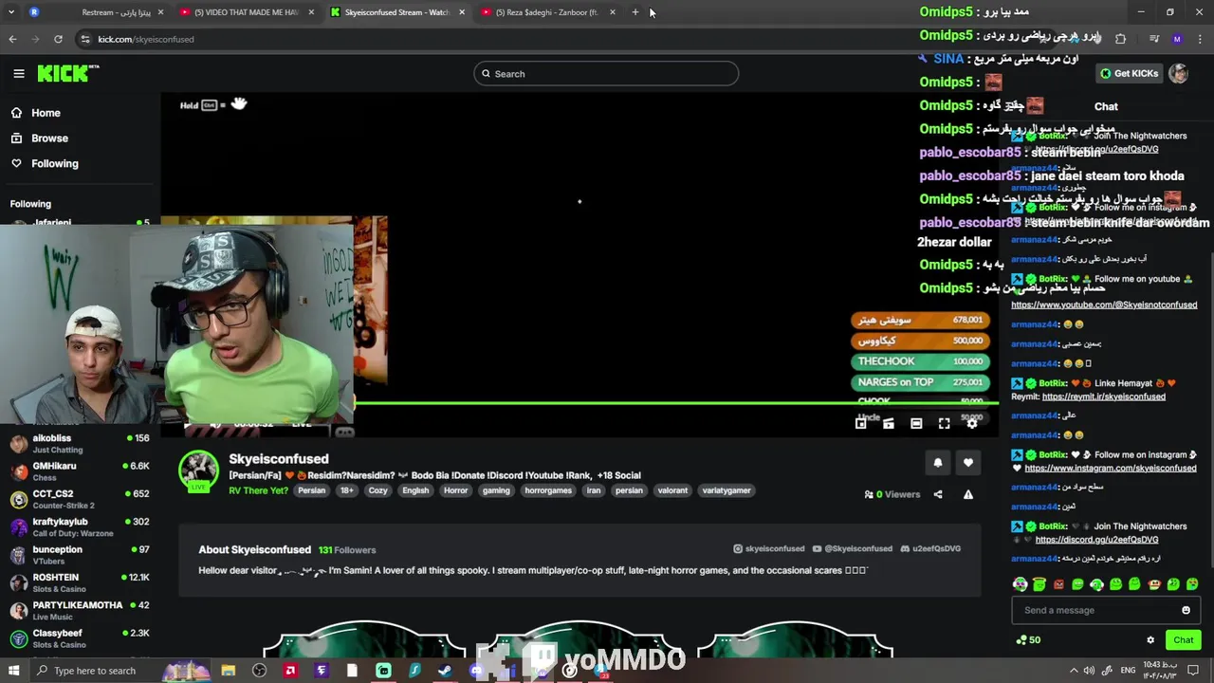The width and height of the screenshot is (1214, 683).
Task: Report the stream via warning icon
Action: pyautogui.click(x=968, y=494)
